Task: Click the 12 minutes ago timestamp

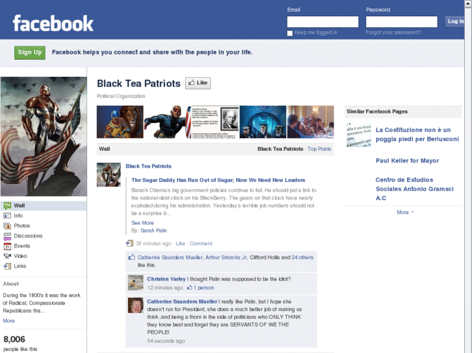Action: [165, 288]
